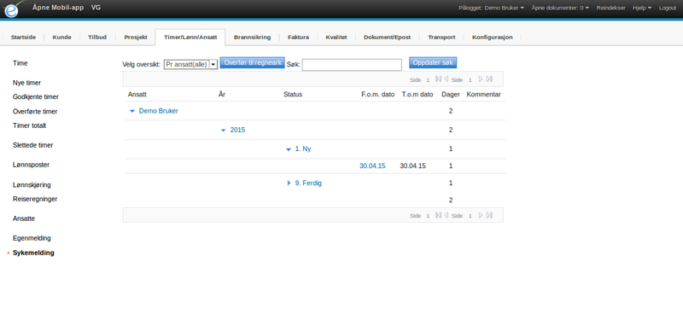Go to first page in top pager

click(438, 79)
